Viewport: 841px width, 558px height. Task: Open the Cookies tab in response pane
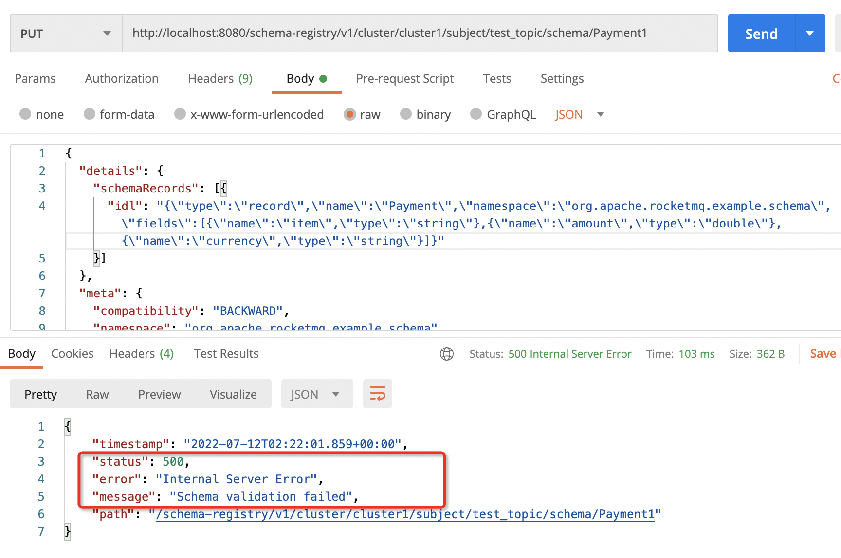click(72, 353)
